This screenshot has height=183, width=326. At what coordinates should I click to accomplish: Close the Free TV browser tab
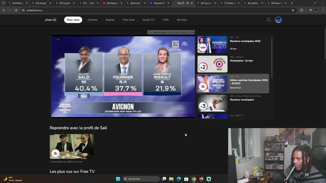coord(192,3)
